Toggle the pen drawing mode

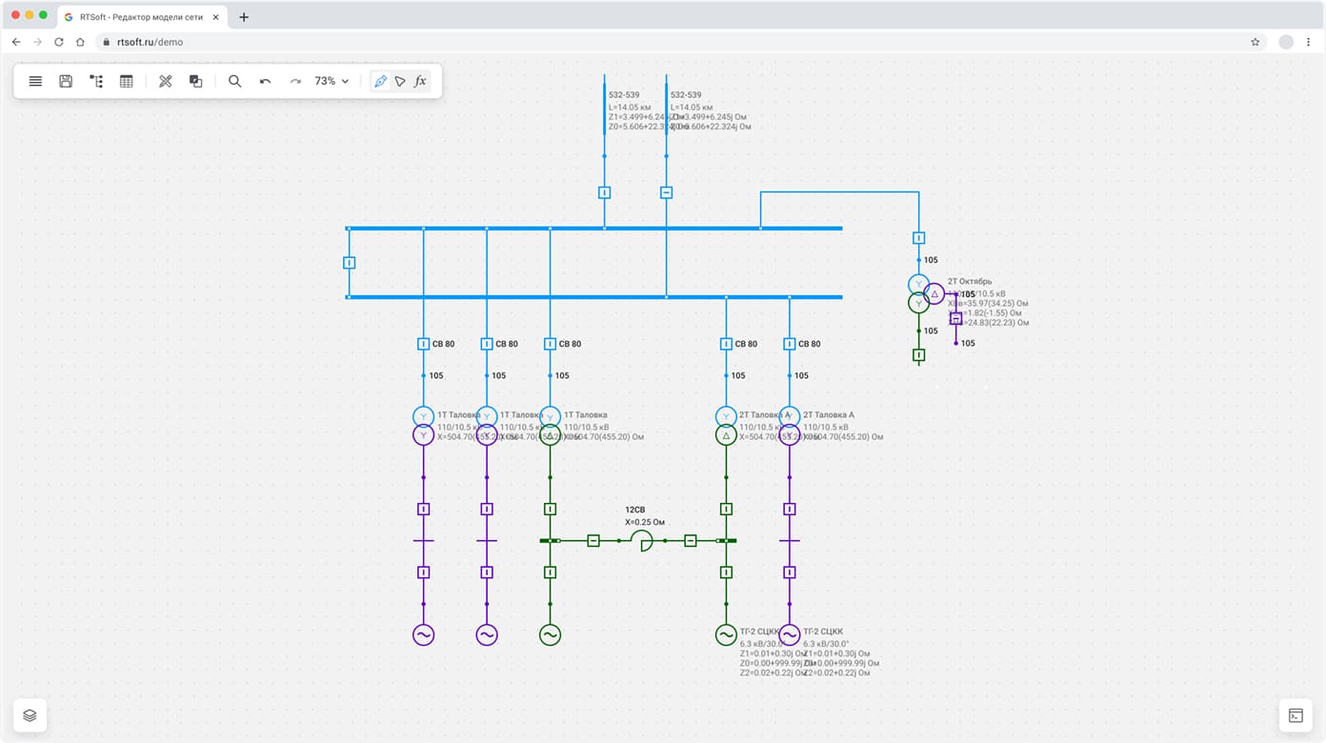point(380,82)
